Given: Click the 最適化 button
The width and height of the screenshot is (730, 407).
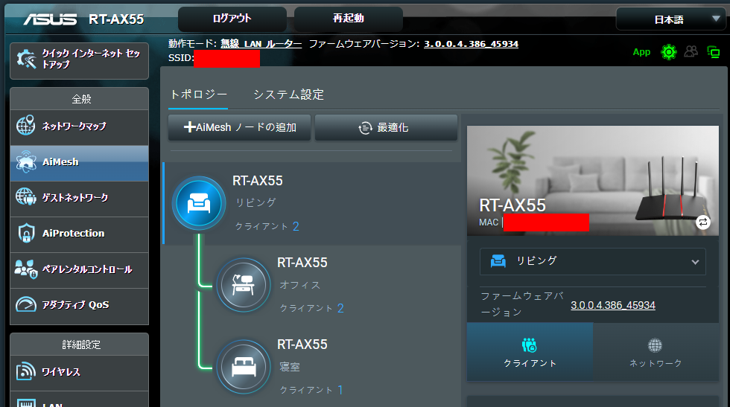Looking at the screenshot, I should tap(386, 127).
